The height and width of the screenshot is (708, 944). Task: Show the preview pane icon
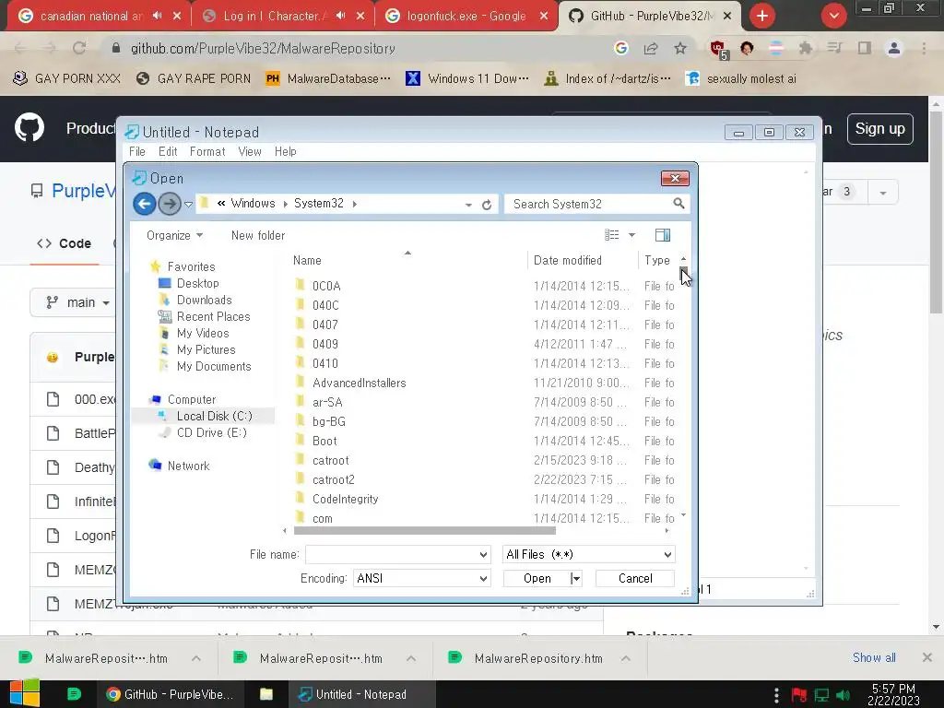coord(663,235)
